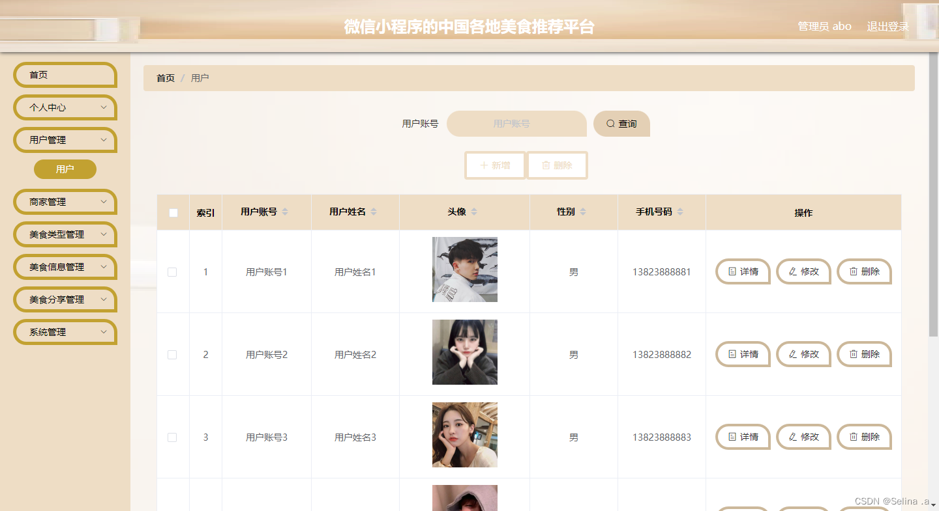Edit 用户账号3 with 修改

pyautogui.click(x=803, y=437)
